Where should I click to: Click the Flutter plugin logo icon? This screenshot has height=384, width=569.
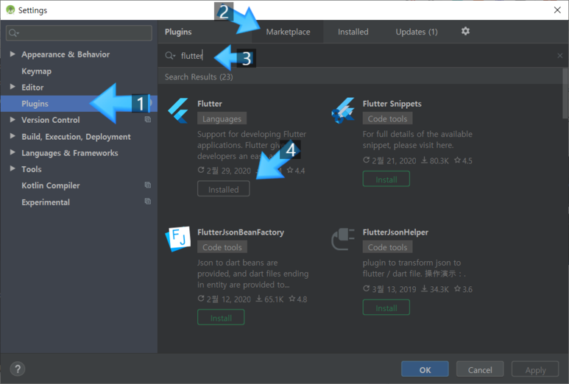[x=178, y=110]
